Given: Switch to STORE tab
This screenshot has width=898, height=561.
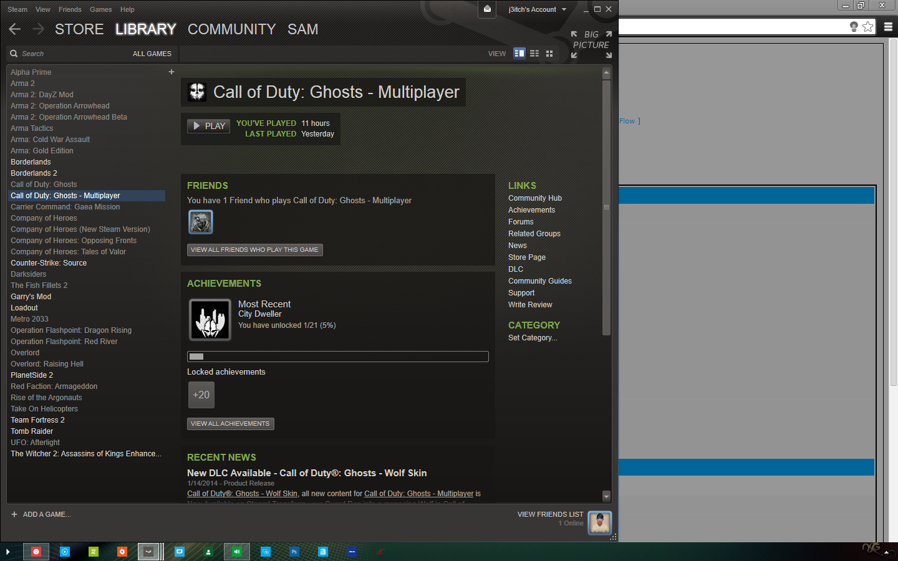Looking at the screenshot, I should (x=79, y=29).
